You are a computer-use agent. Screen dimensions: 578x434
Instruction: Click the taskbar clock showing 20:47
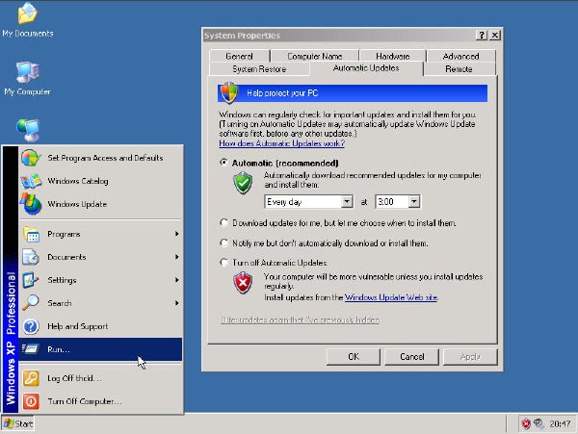point(560,424)
